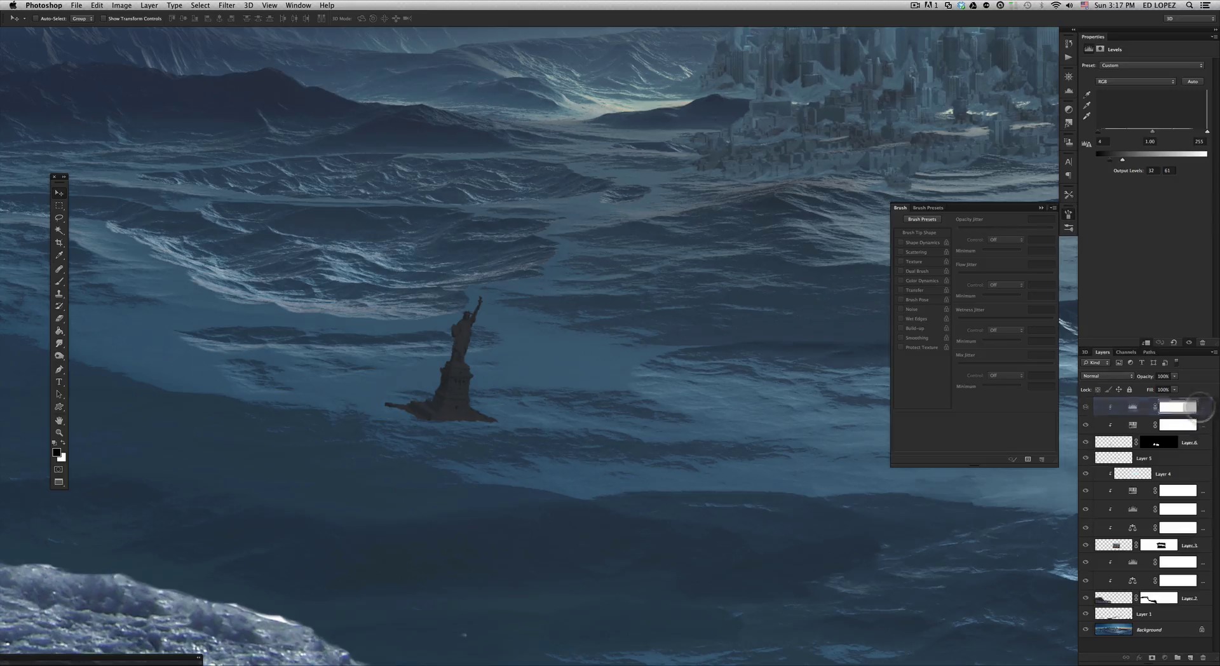Select the Path Selection arrow tool
Viewport: 1220px width, 666px height.
click(59, 395)
